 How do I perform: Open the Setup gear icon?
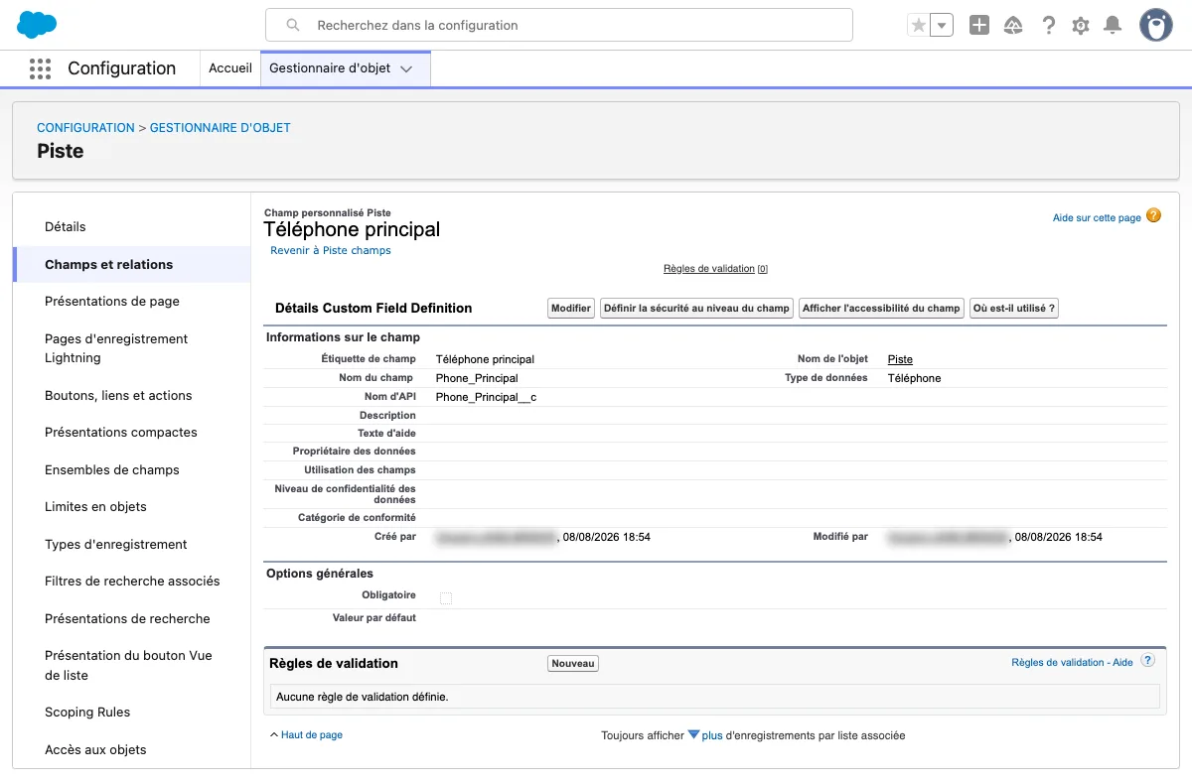coord(1081,26)
